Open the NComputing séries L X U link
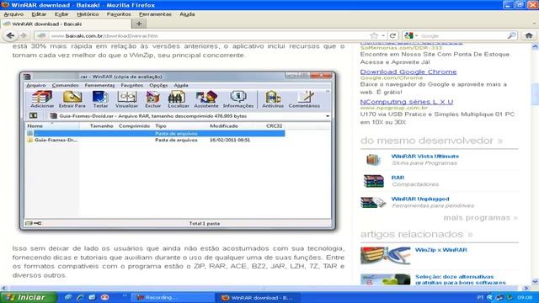 coord(407,102)
